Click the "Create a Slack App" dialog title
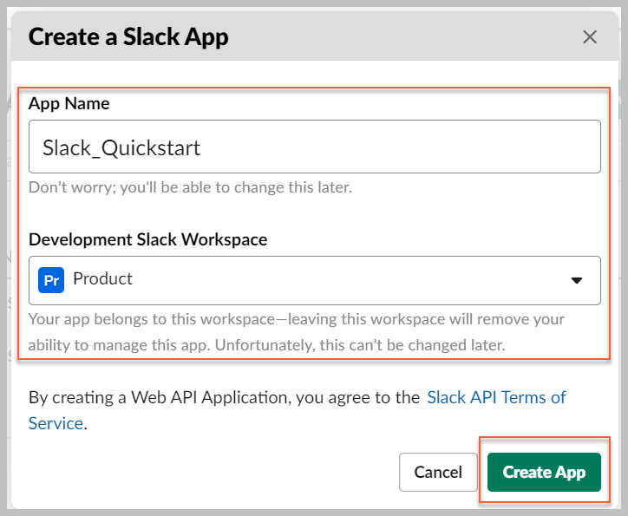The width and height of the screenshot is (628, 516). coord(128,36)
